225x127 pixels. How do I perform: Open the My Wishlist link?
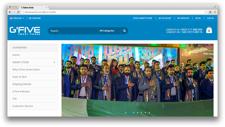coord(183,18)
